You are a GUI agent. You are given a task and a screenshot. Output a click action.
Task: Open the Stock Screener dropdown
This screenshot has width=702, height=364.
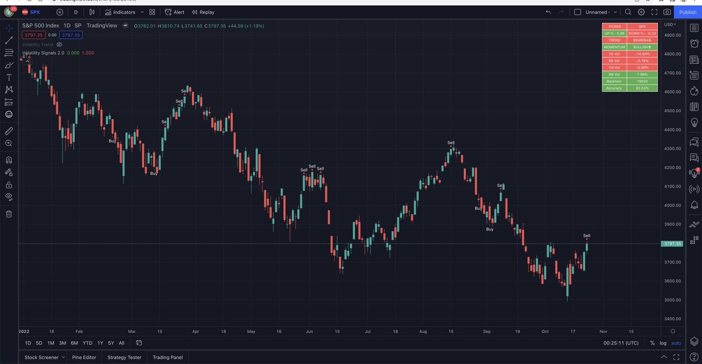44,357
